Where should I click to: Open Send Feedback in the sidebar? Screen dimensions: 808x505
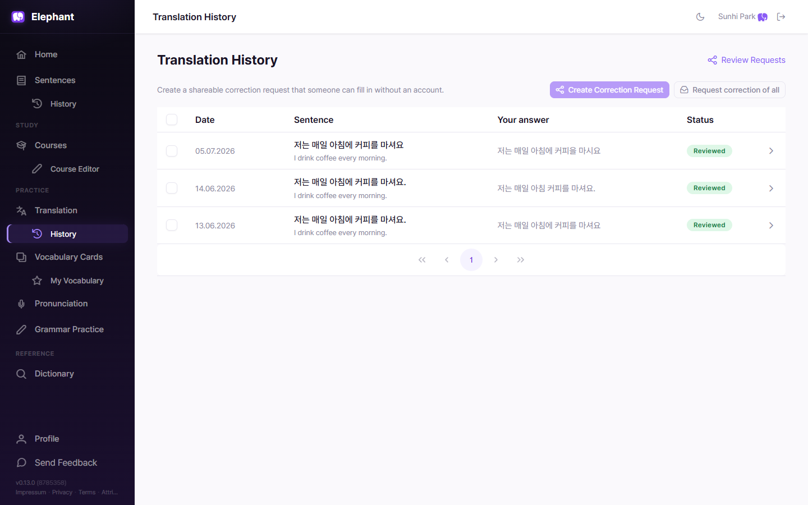tap(67, 462)
